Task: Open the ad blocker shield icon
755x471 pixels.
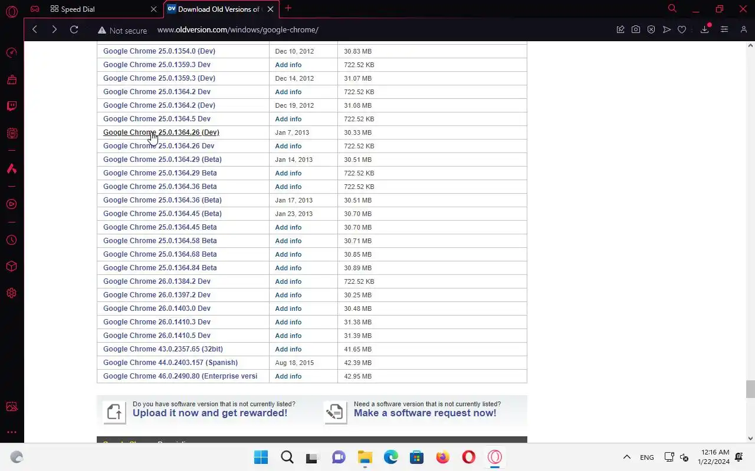Action: pos(651,29)
